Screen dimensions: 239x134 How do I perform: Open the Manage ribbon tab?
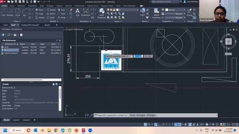tap(50, 6)
